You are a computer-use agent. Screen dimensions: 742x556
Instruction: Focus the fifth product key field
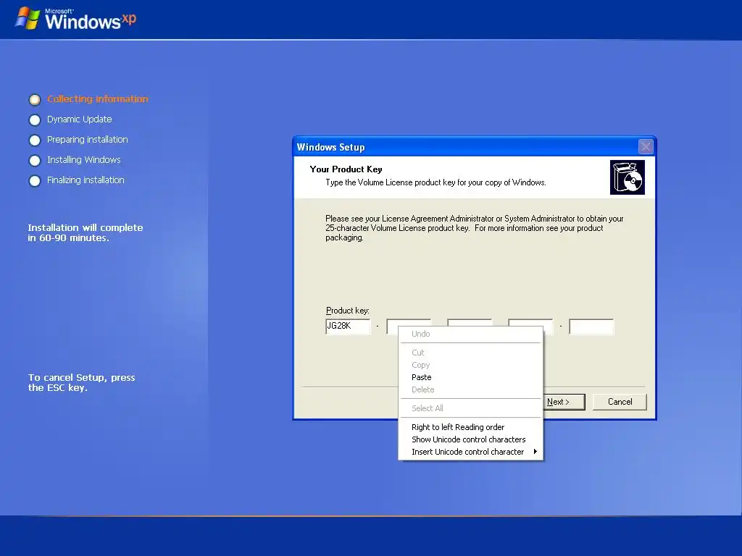tap(591, 327)
